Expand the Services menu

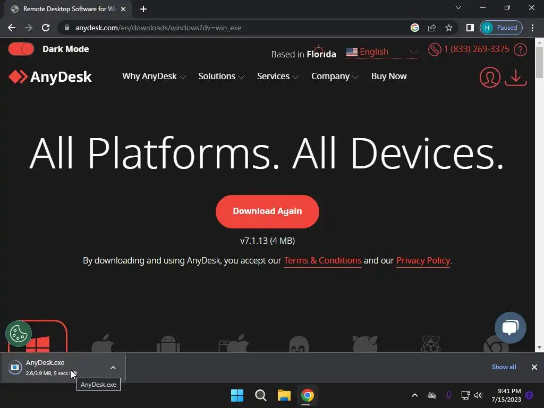click(277, 76)
